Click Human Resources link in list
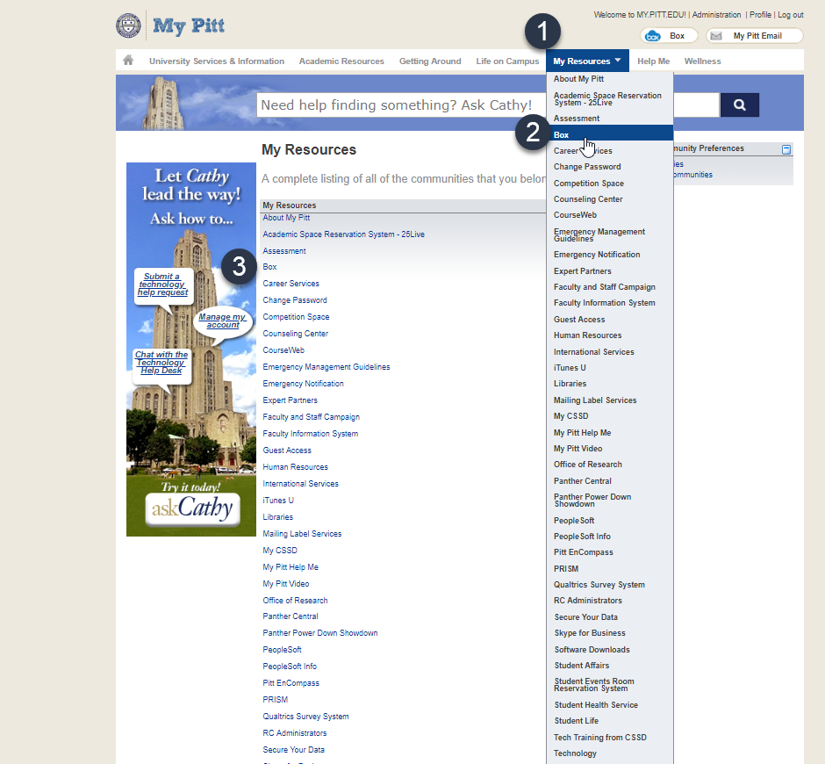 (x=295, y=467)
